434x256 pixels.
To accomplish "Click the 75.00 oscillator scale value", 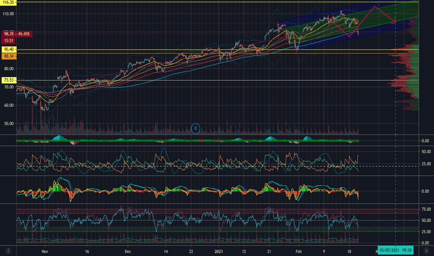I will 426,209.
